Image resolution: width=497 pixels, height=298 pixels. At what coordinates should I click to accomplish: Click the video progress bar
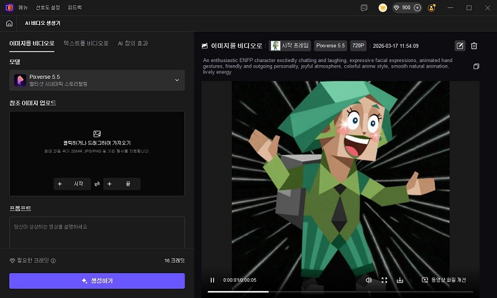click(340, 292)
